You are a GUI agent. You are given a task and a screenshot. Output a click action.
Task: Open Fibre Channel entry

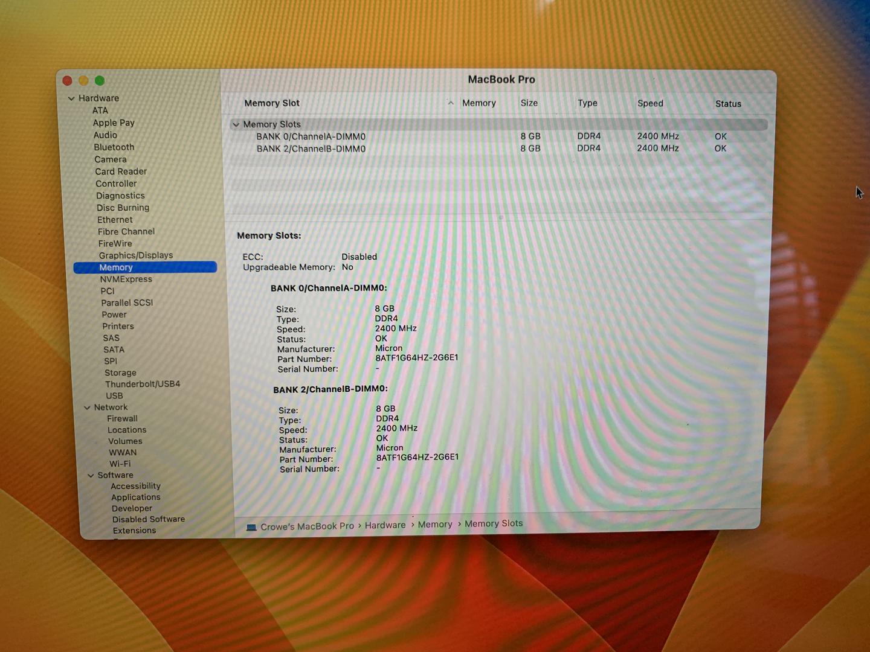[126, 231]
